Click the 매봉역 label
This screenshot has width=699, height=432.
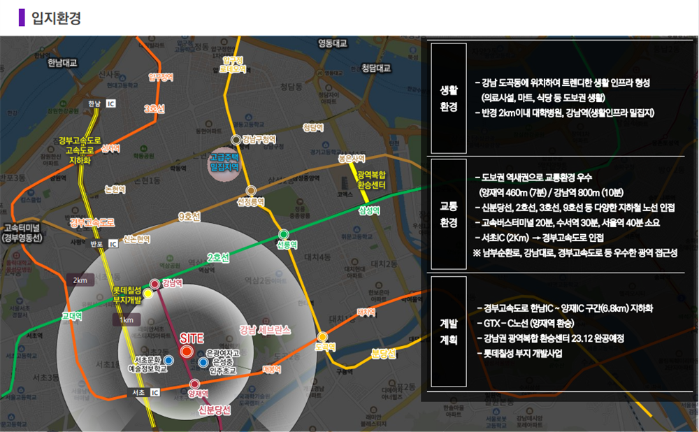pos(271,369)
